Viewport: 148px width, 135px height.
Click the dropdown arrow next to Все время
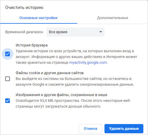click(x=101, y=32)
